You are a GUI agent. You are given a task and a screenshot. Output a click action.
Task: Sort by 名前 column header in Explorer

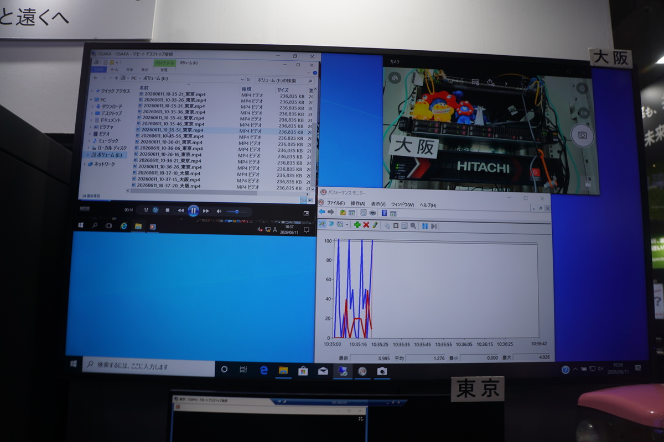point(143,88)
